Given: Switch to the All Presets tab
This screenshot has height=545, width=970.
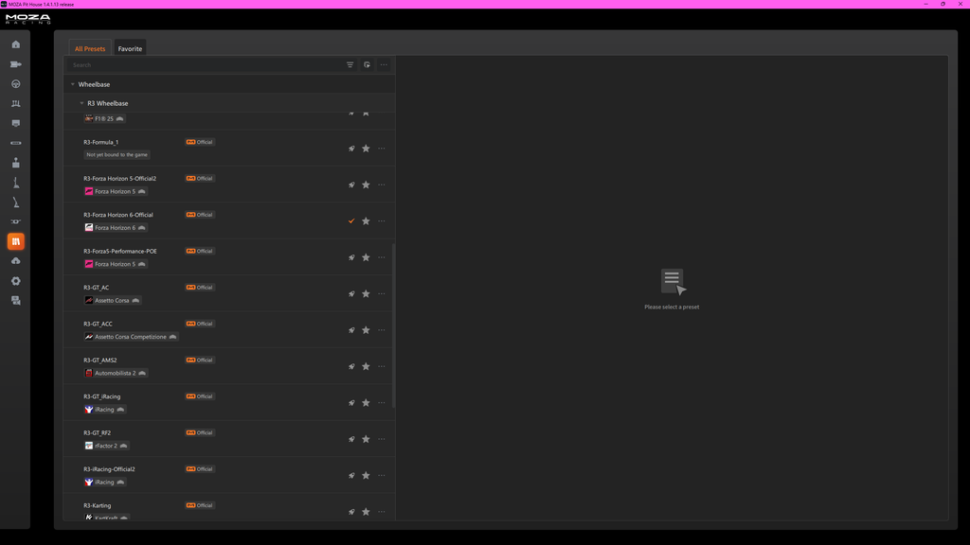Looking at the screenshot, I should coord(90,49).
